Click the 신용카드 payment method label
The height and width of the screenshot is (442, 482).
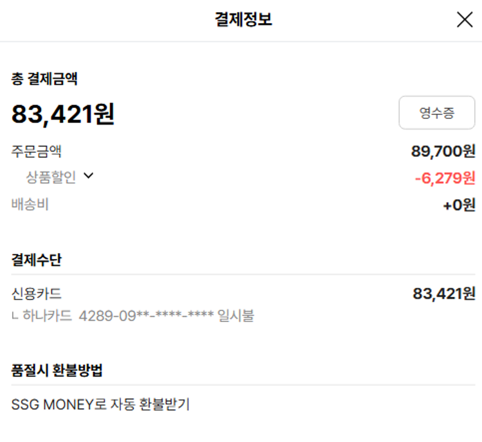37,294
